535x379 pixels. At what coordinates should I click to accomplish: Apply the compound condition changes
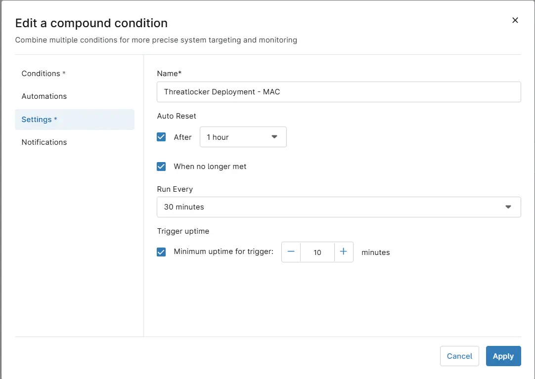pos(503,356)
